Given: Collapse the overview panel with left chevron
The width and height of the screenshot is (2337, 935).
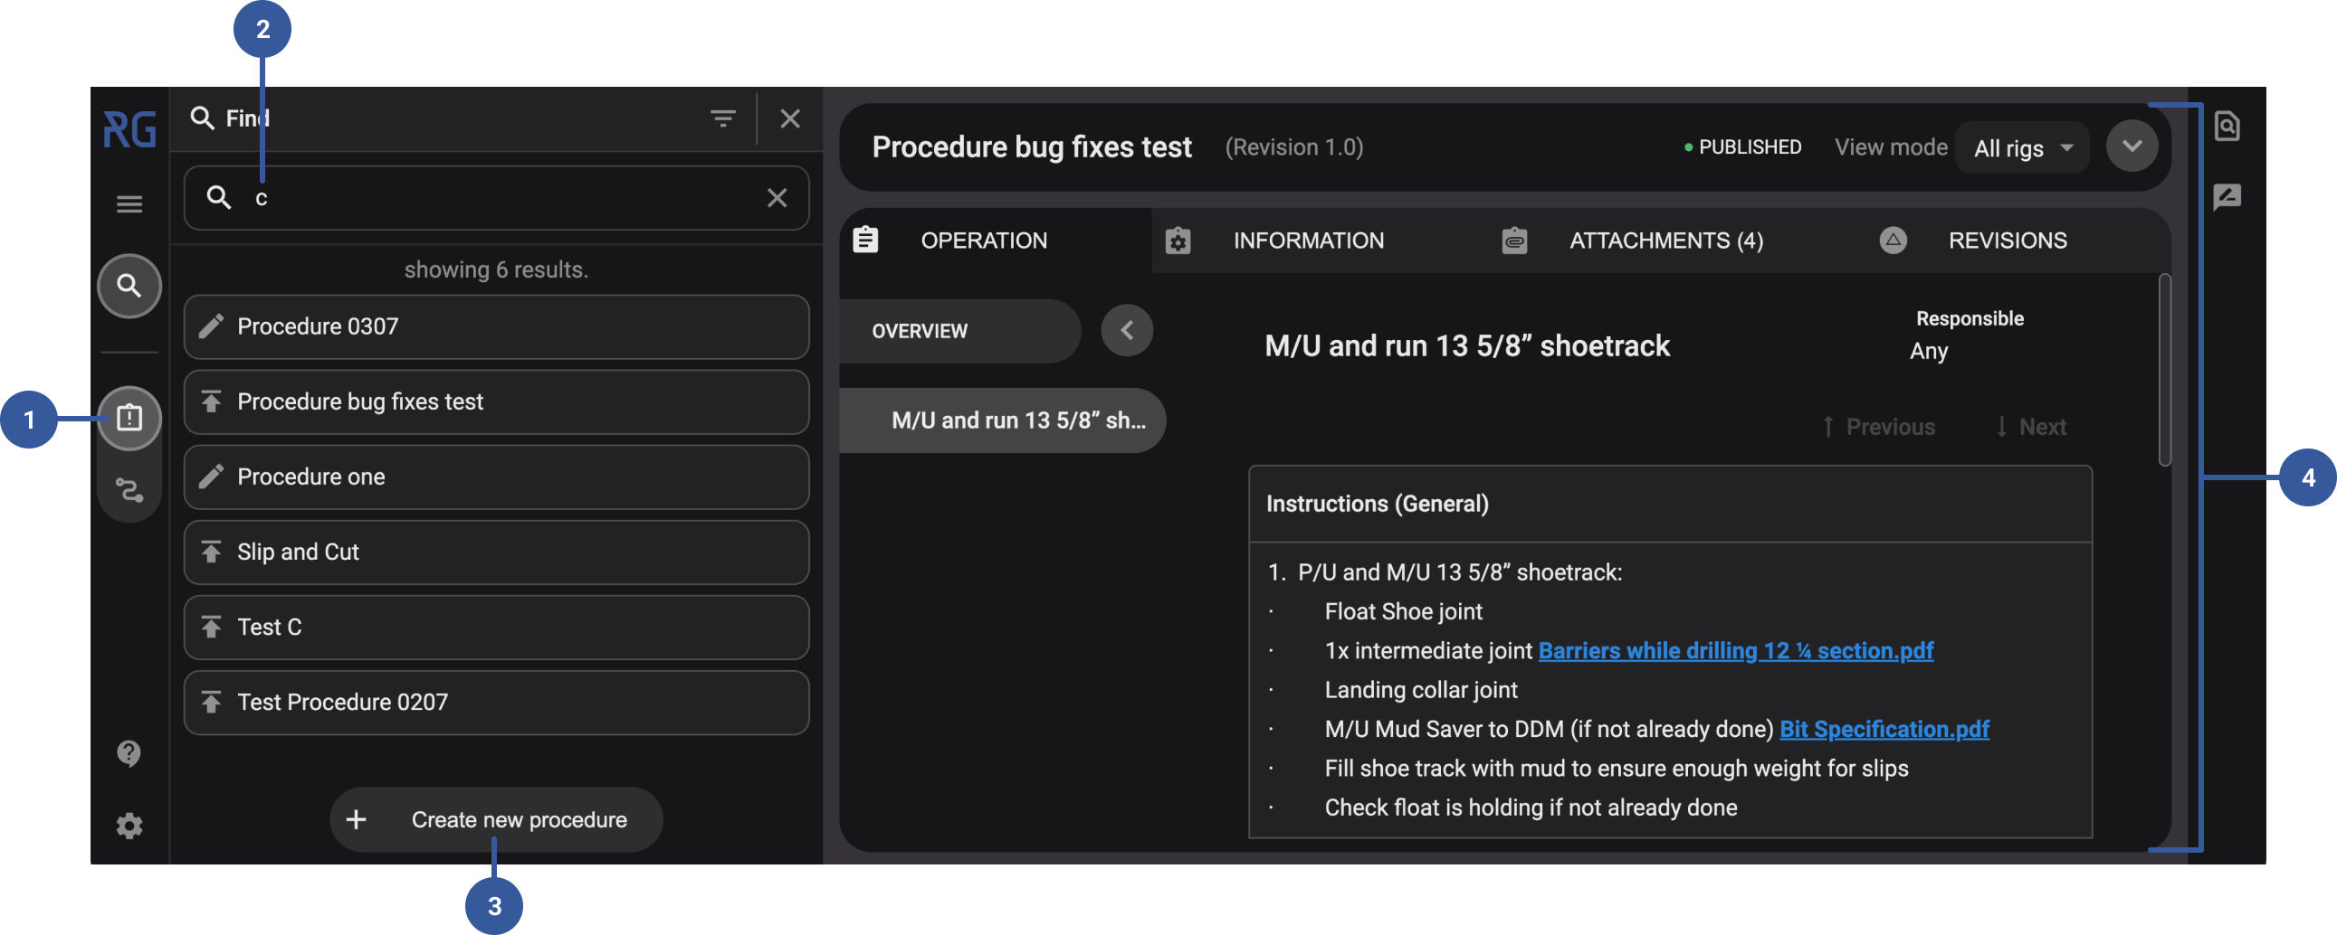Looking at the screenshot, I should pos(1127,331).
